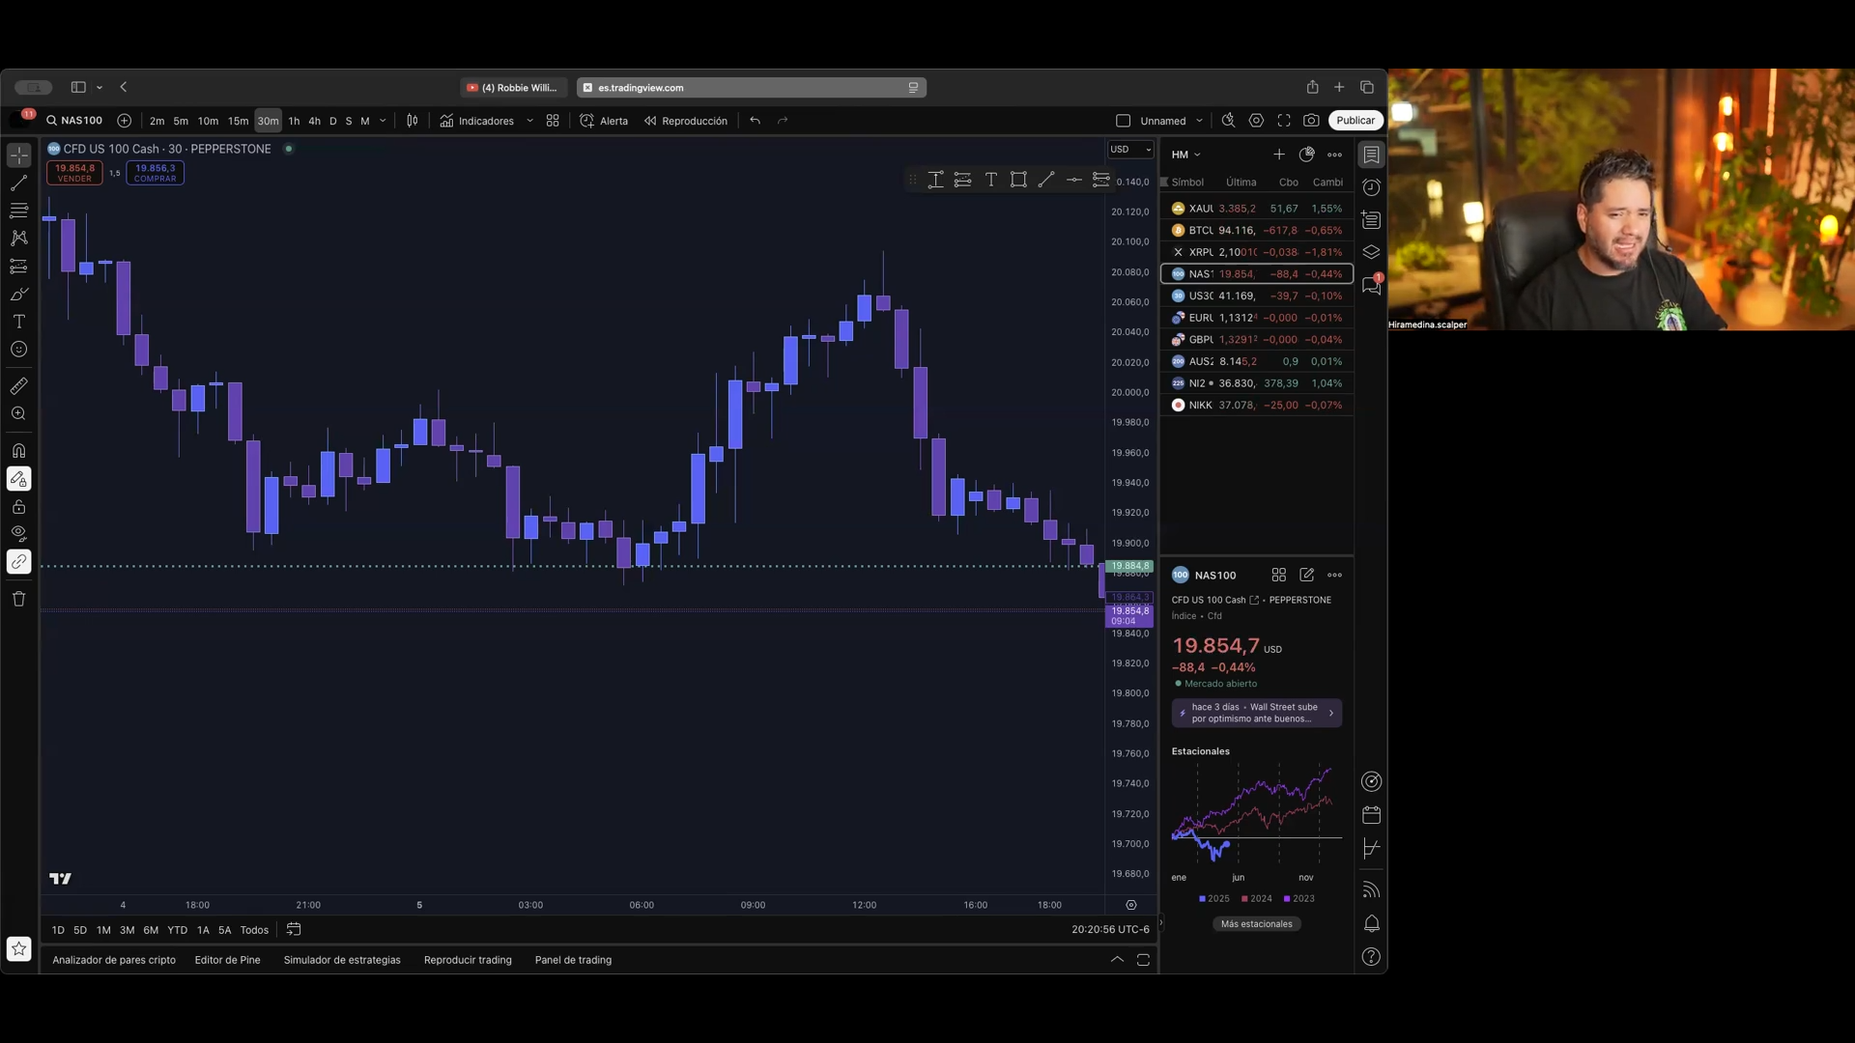Select the 1h timeframe

(x=294, y=121)
